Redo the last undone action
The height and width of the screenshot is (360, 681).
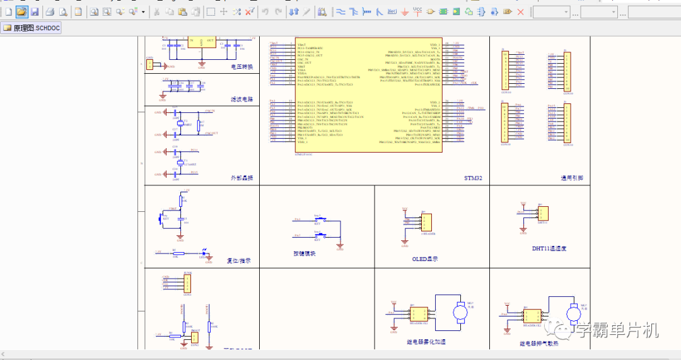tap(279, 12)
